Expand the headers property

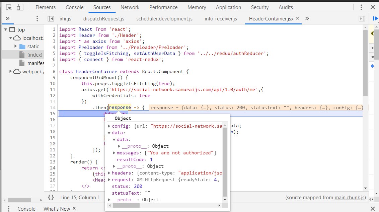(x=109, y=173)
